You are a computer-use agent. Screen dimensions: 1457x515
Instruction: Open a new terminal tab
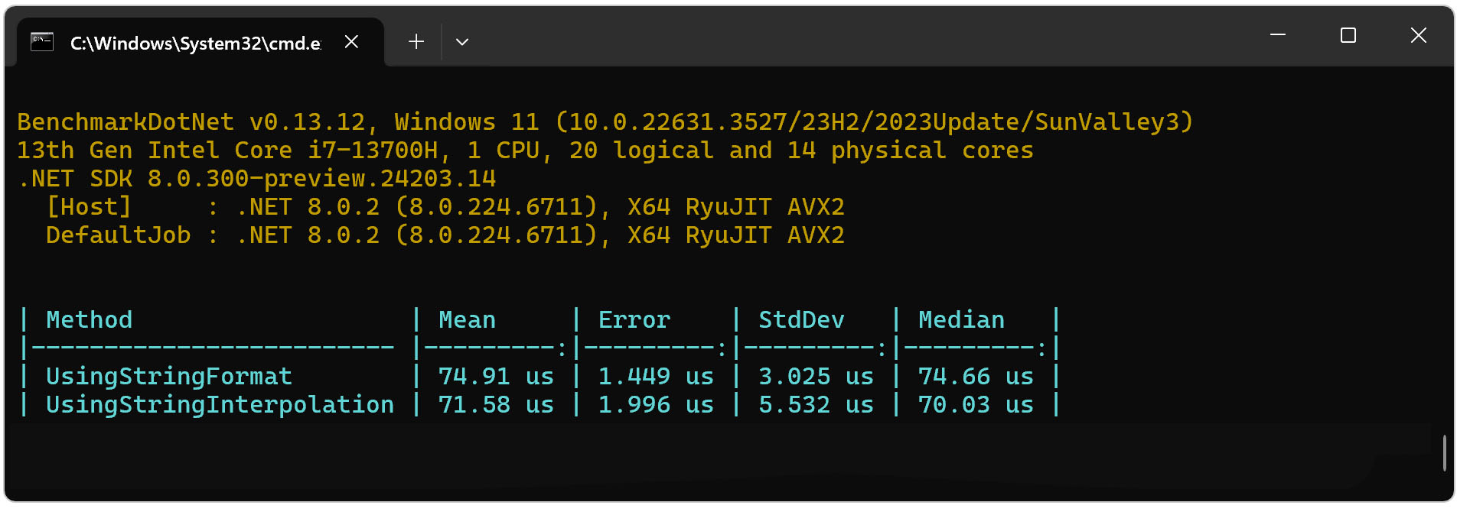416,42
